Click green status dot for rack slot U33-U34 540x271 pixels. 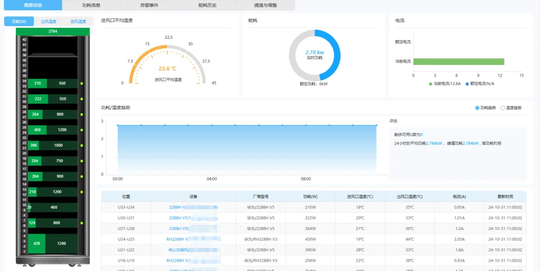pyautogui.click(x=82, y=84)
